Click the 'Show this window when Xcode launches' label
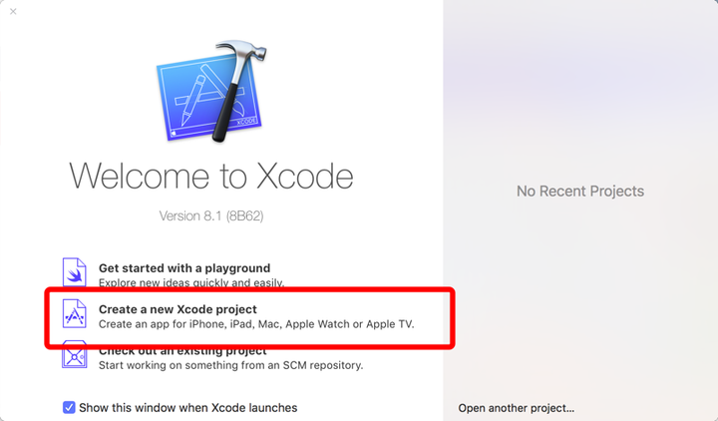Image resolution: width=718 pixels, height=421 pixels. (x=187, y=407)
